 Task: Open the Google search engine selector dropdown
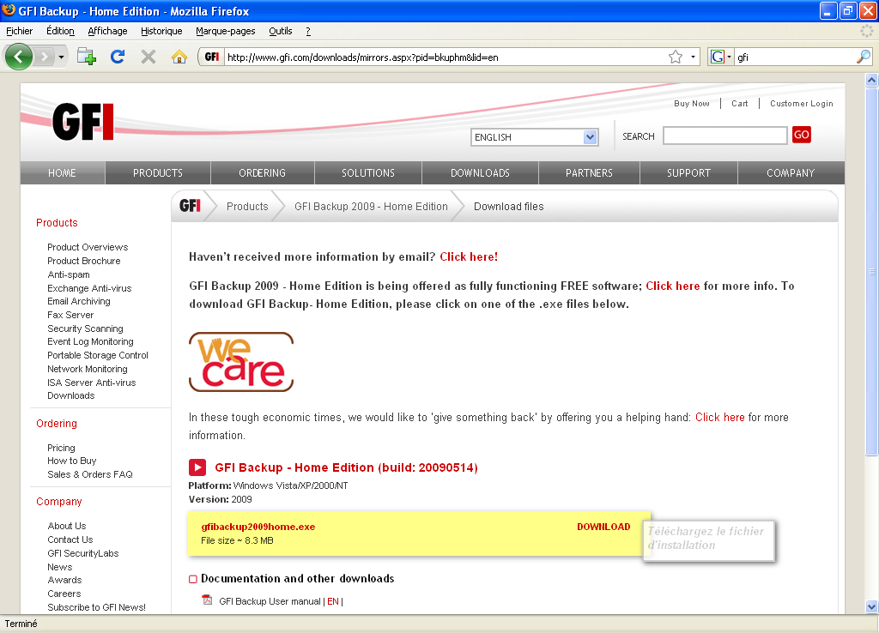(x=721, y=57)
